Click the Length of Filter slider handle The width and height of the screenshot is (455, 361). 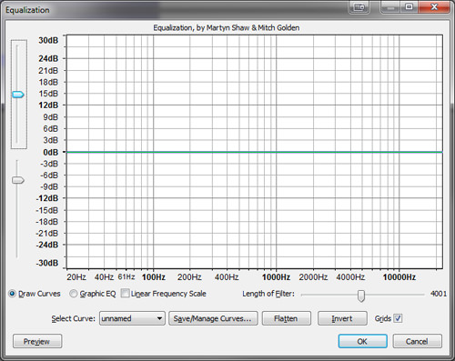pos(361,296)
